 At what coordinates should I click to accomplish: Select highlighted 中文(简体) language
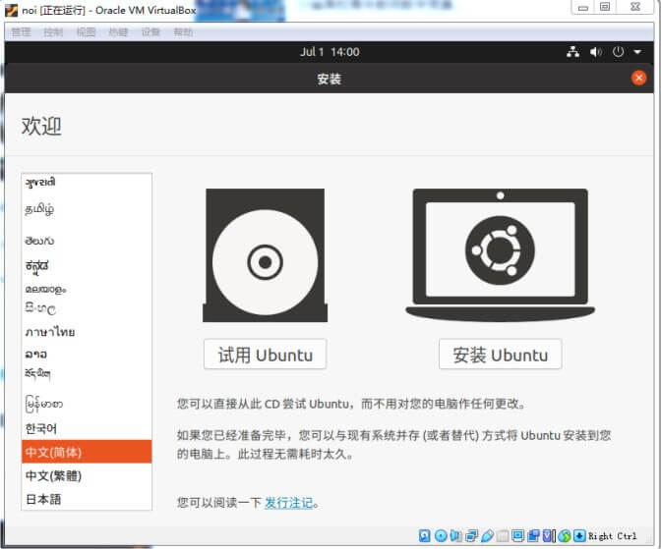87,452
